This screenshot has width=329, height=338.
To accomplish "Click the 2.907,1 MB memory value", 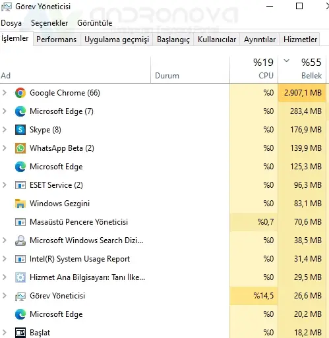I will coord(303,93).
